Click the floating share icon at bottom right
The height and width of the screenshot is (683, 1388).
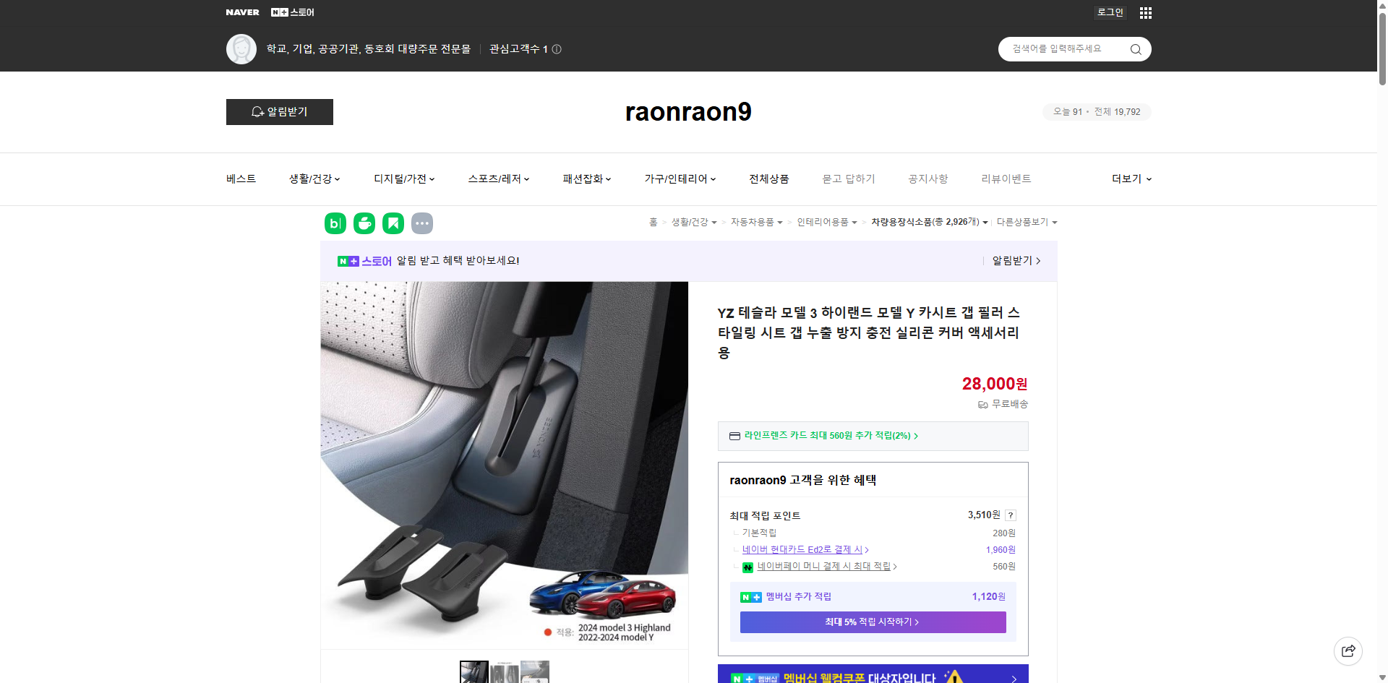tap(1348, 650)
